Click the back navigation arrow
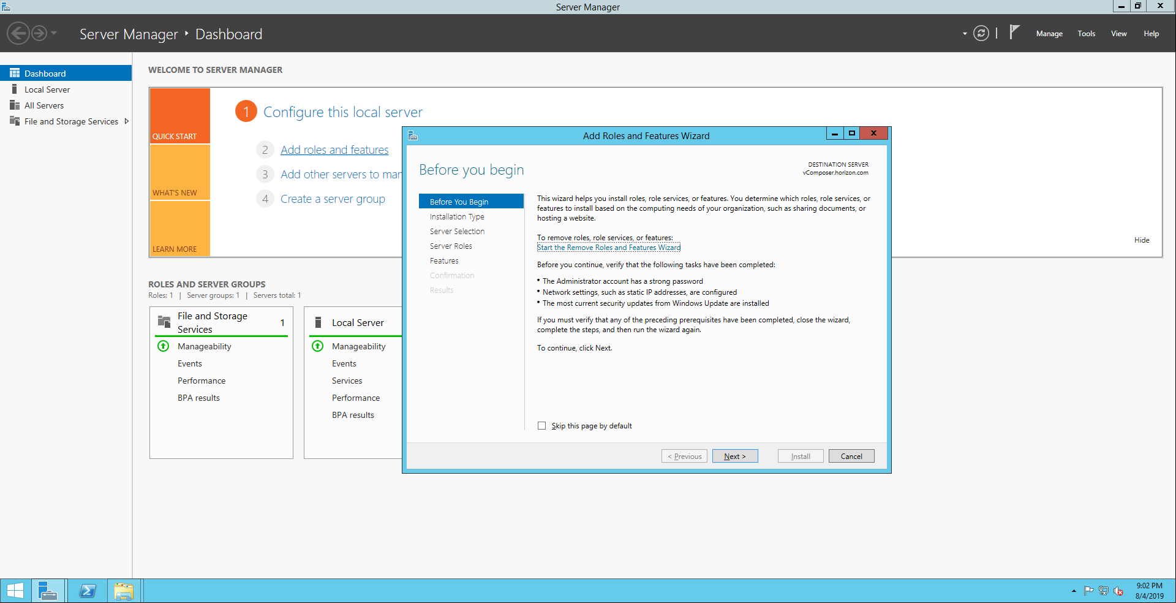Viewport: 1176px width, 603px height. tap(18, 33)
